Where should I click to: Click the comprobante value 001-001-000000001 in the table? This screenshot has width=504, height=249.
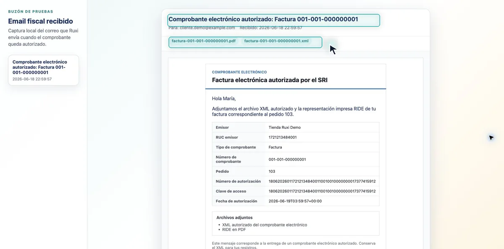click(287, 159)
